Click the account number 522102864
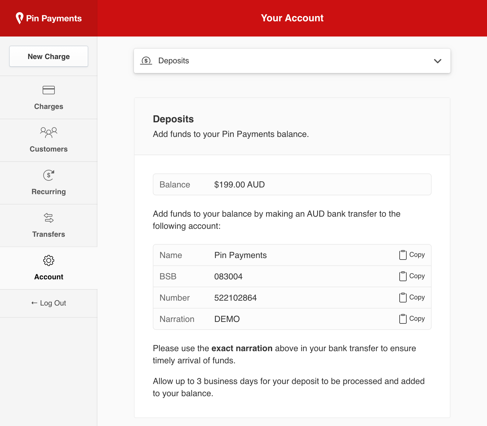 [236, 298]
